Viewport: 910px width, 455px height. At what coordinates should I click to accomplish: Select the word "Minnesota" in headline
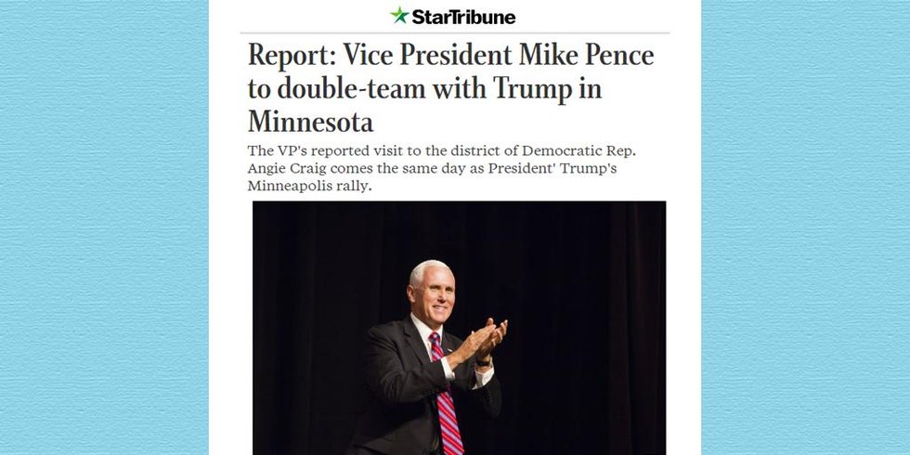310,123
